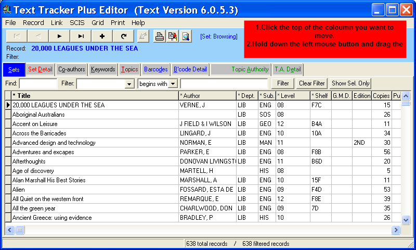Click the Title column header
The height and width of the screenshot is (250, 416).
pyautogui.click(x=95, y=96)
